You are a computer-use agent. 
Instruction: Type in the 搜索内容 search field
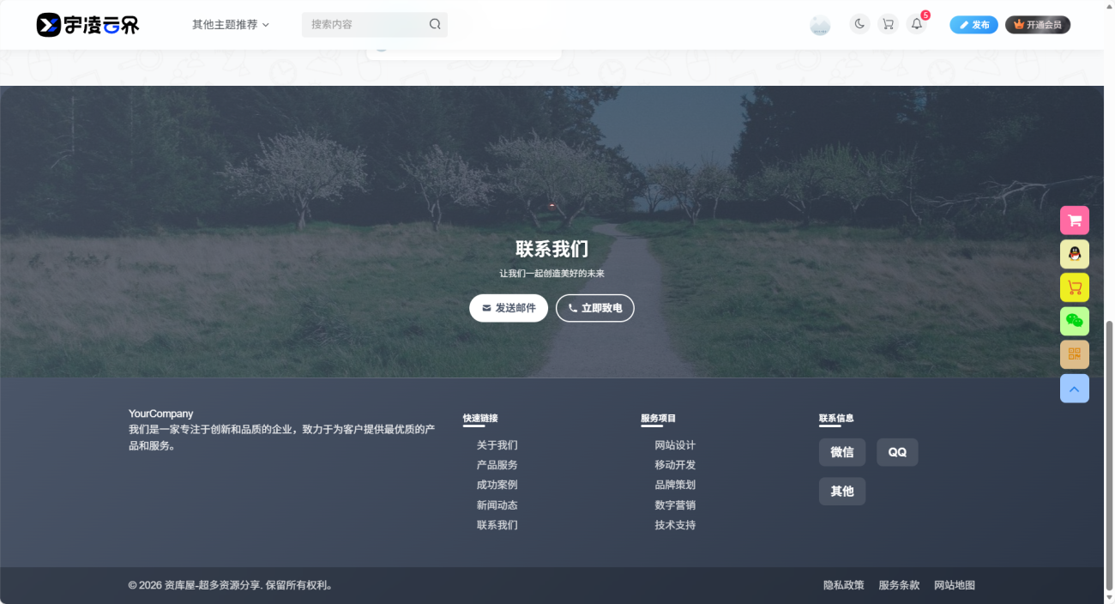(x=365, y=25)
